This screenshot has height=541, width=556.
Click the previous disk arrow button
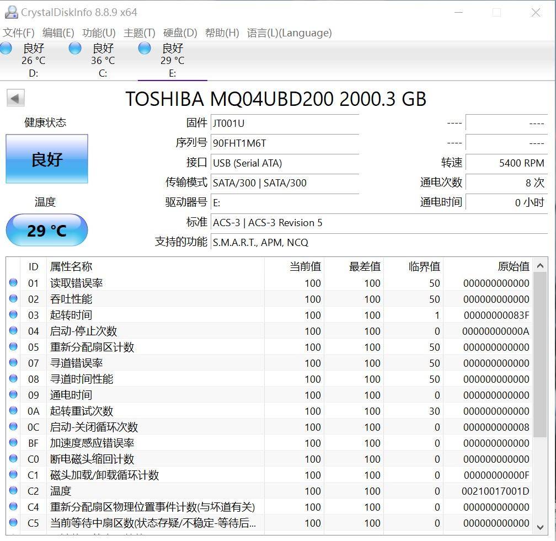[x=15, y=99]
